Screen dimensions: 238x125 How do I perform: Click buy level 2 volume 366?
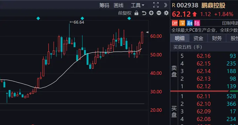pyautogui.click(x=231, y=104)
